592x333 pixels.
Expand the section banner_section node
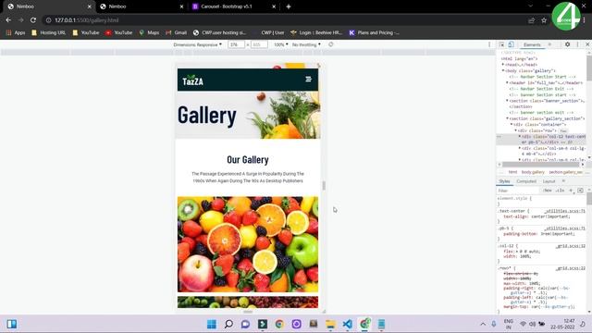507,101
